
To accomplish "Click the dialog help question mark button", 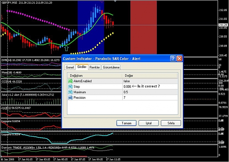I will [x=173, y=58].
